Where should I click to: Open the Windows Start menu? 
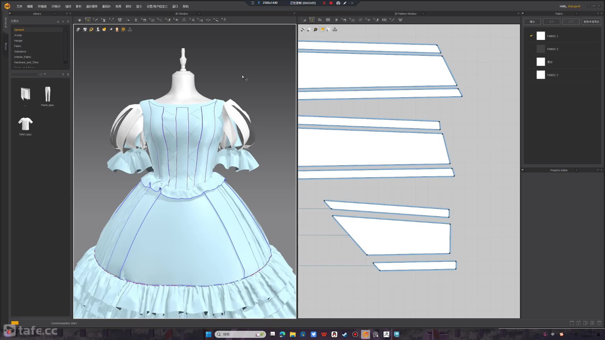click(209, 334)
